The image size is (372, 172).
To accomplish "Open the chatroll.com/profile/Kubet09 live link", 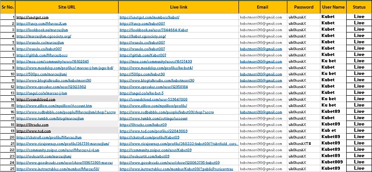I will click(x=149, y=137).
